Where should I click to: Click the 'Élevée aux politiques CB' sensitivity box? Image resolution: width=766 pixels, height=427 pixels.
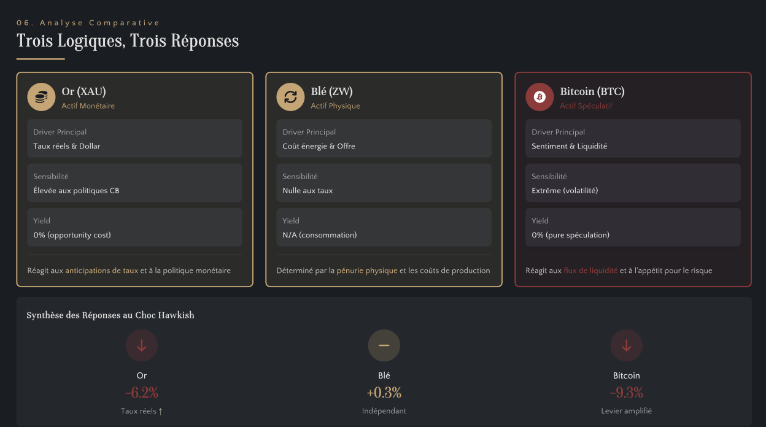tap(134, 183)
